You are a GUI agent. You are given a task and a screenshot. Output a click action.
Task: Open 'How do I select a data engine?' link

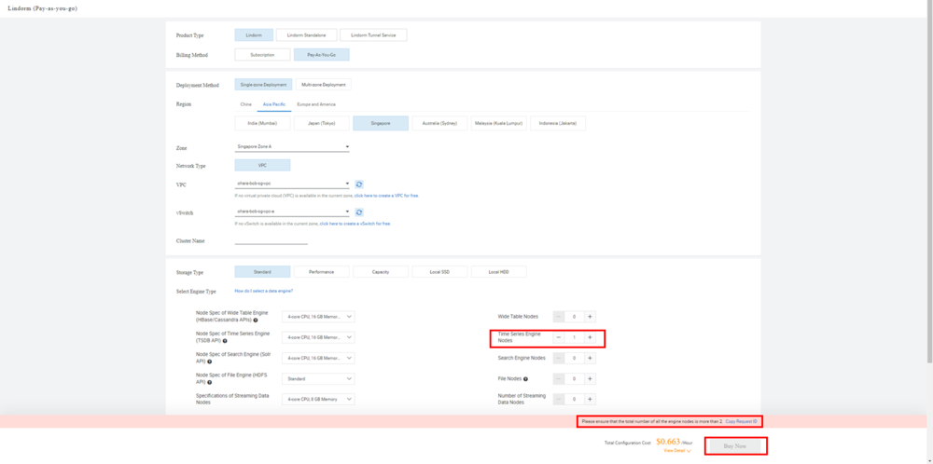pos(264,291)
